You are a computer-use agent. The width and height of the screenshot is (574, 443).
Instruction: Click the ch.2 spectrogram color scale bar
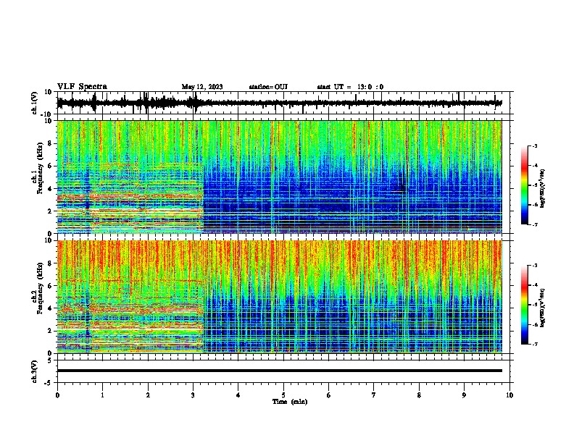pyautogui.click(x=524, y=305)
